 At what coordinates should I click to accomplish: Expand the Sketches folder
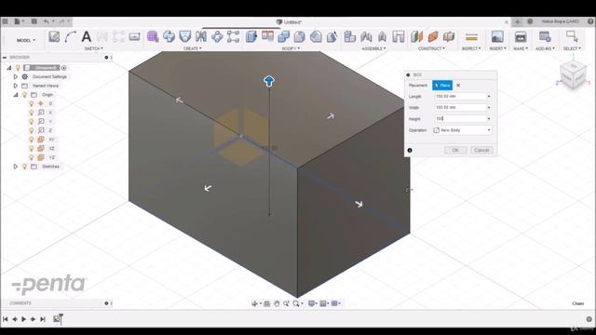(x=16, y=167)
